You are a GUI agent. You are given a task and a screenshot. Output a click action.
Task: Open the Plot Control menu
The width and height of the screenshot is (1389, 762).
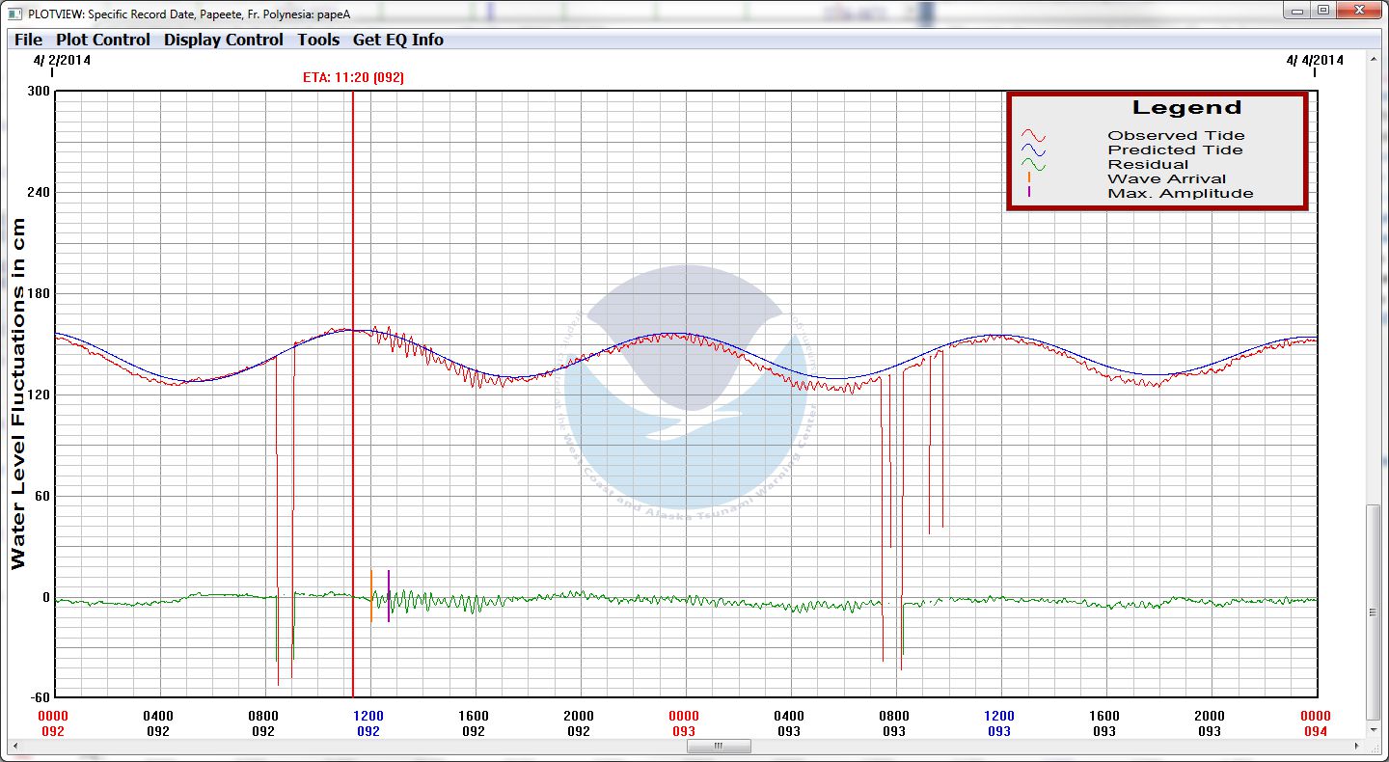(103, 40)
